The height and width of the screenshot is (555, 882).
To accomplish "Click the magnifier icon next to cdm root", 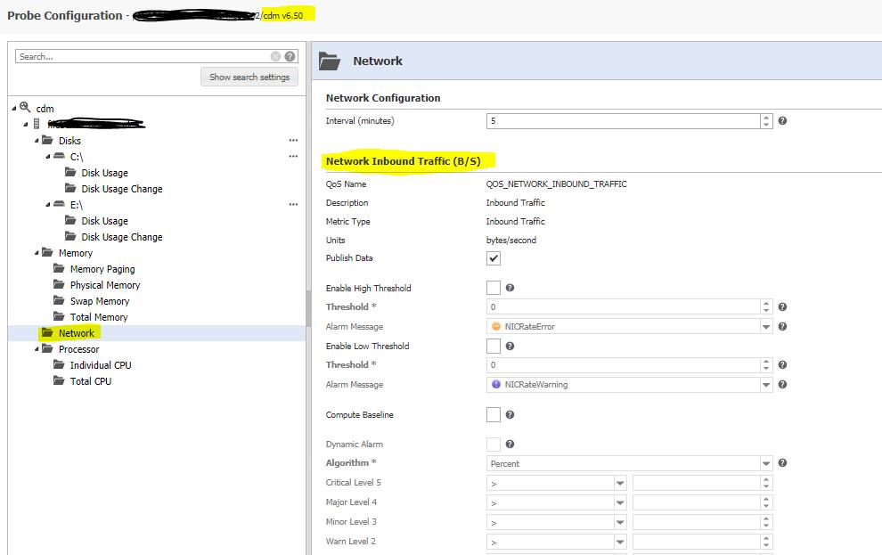I will tap(24, 107).
